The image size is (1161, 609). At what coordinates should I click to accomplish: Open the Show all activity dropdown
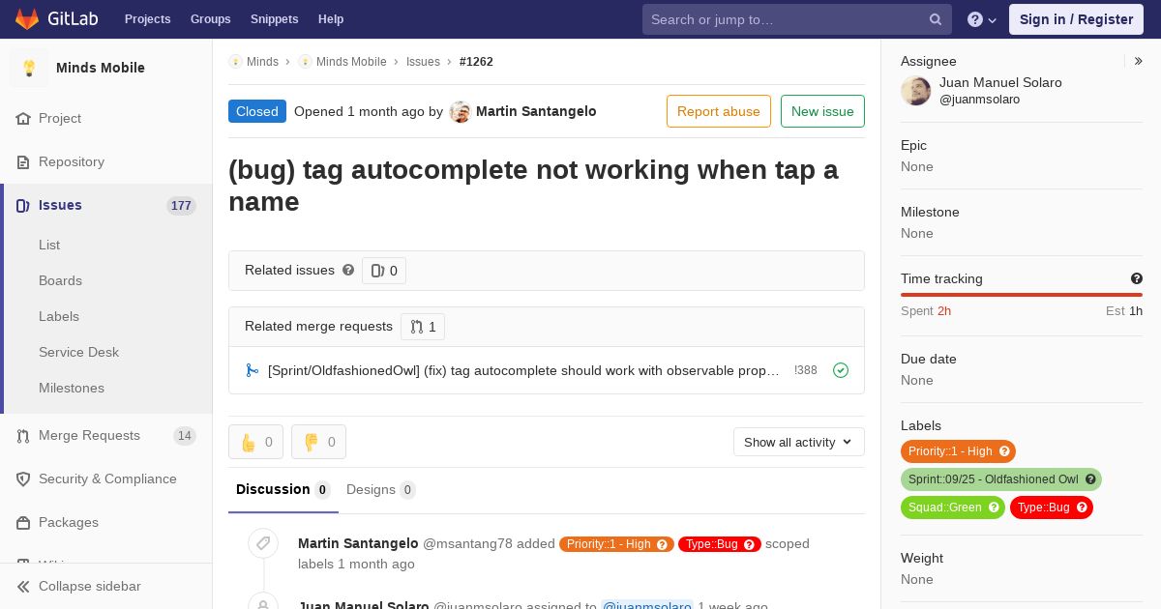click(799, 442)
